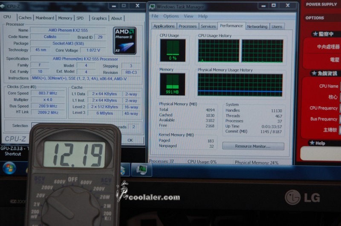This screenshot has height=226, width=341.
Task: Select the Performance tab
Action: pos(231,25)
